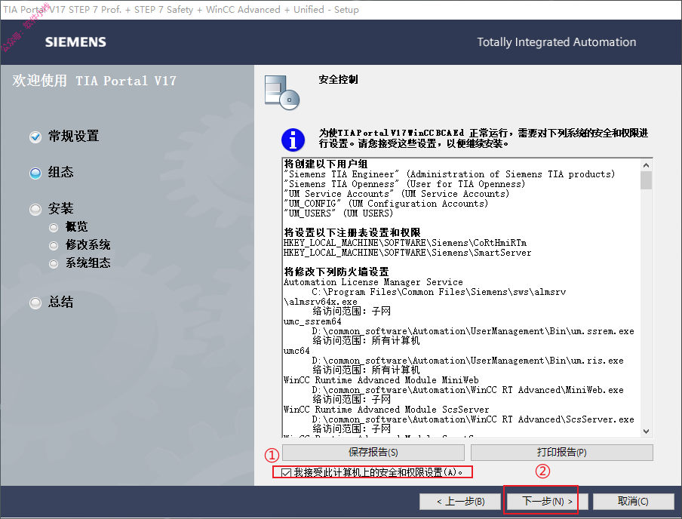Click the 将设置以下注册表设置和权限 heading

(352, 233)
